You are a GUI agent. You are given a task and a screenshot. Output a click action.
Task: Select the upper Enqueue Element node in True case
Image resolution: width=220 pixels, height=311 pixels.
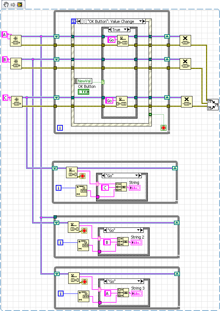(x=122, y=41)
